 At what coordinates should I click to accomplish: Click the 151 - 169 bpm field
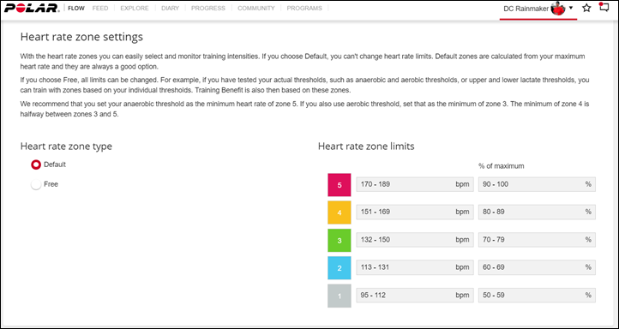pyautogui.click(x=415, y=212)
